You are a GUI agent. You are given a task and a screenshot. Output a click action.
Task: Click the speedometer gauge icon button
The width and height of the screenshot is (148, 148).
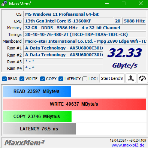(x=142, y=78)
